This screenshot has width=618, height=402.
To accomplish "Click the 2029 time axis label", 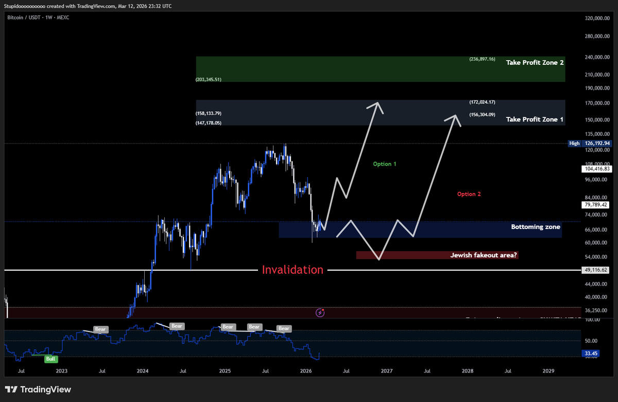I will 548,371.
